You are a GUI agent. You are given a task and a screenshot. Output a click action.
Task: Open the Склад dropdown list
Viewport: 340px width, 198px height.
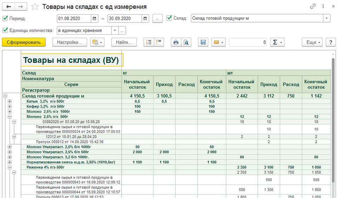pyautogui.click(x=327, y=18)
